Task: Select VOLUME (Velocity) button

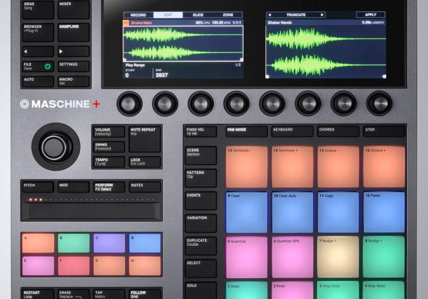Action: (109, 132)
